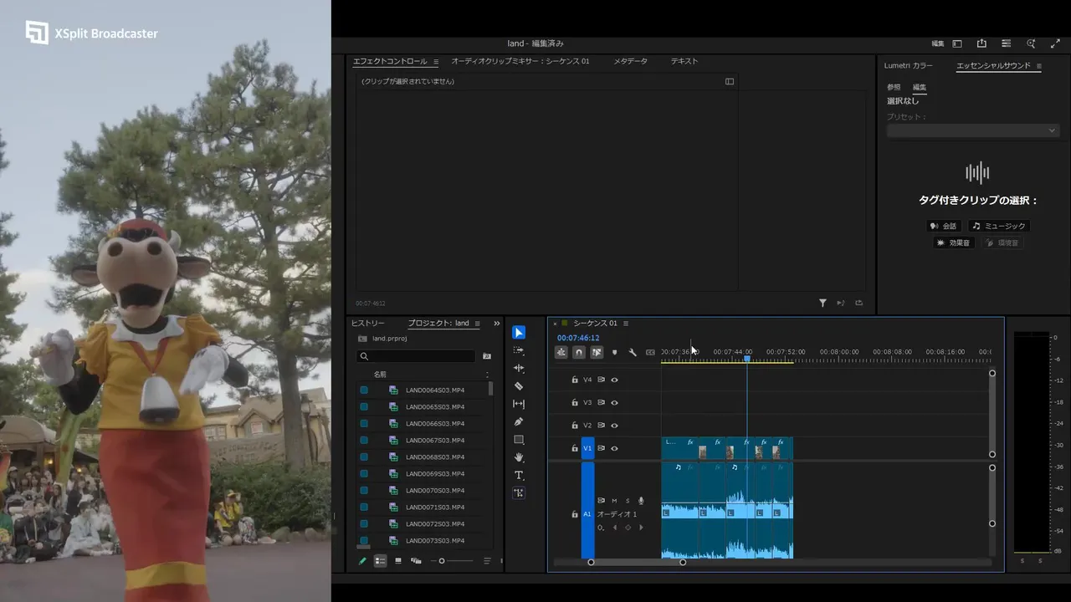
Task: Switch to Lumetri カラー tab
Action: tap(909, 65)
